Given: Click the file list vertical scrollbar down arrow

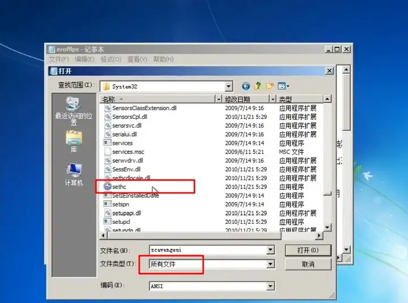Looking at the screenshot, I should 327,227.
